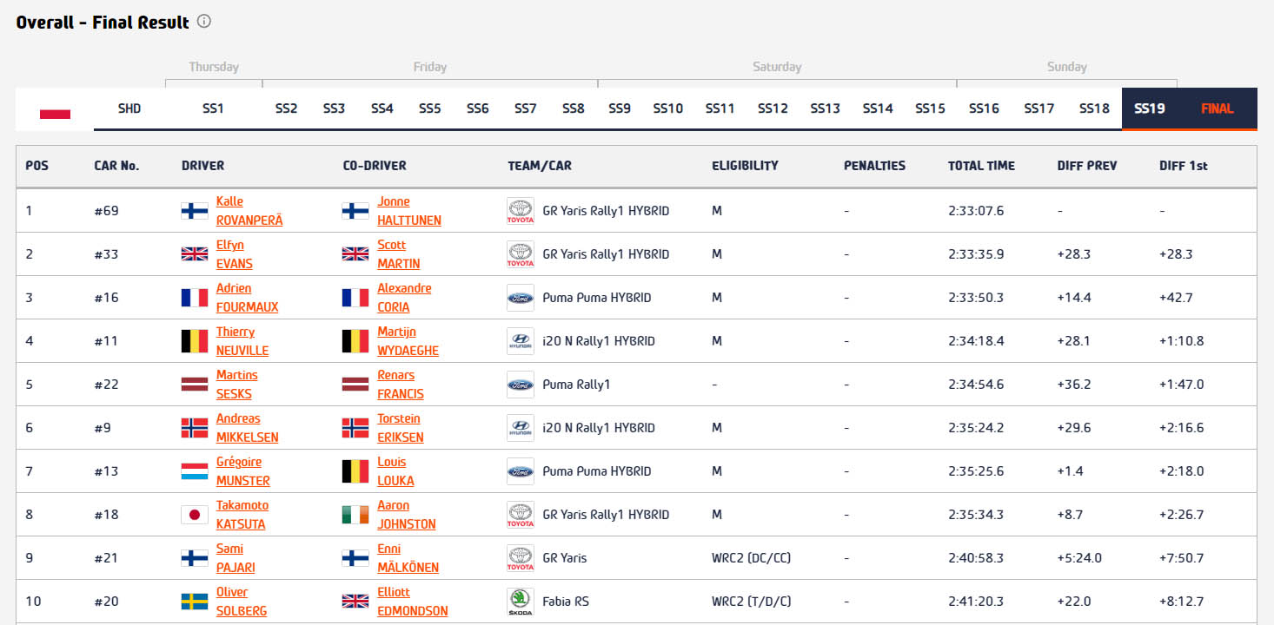The height and width of the screenshot is (625, 1274).
Task: Open Elfyn Evans driver link
Action: coord(234,254)
